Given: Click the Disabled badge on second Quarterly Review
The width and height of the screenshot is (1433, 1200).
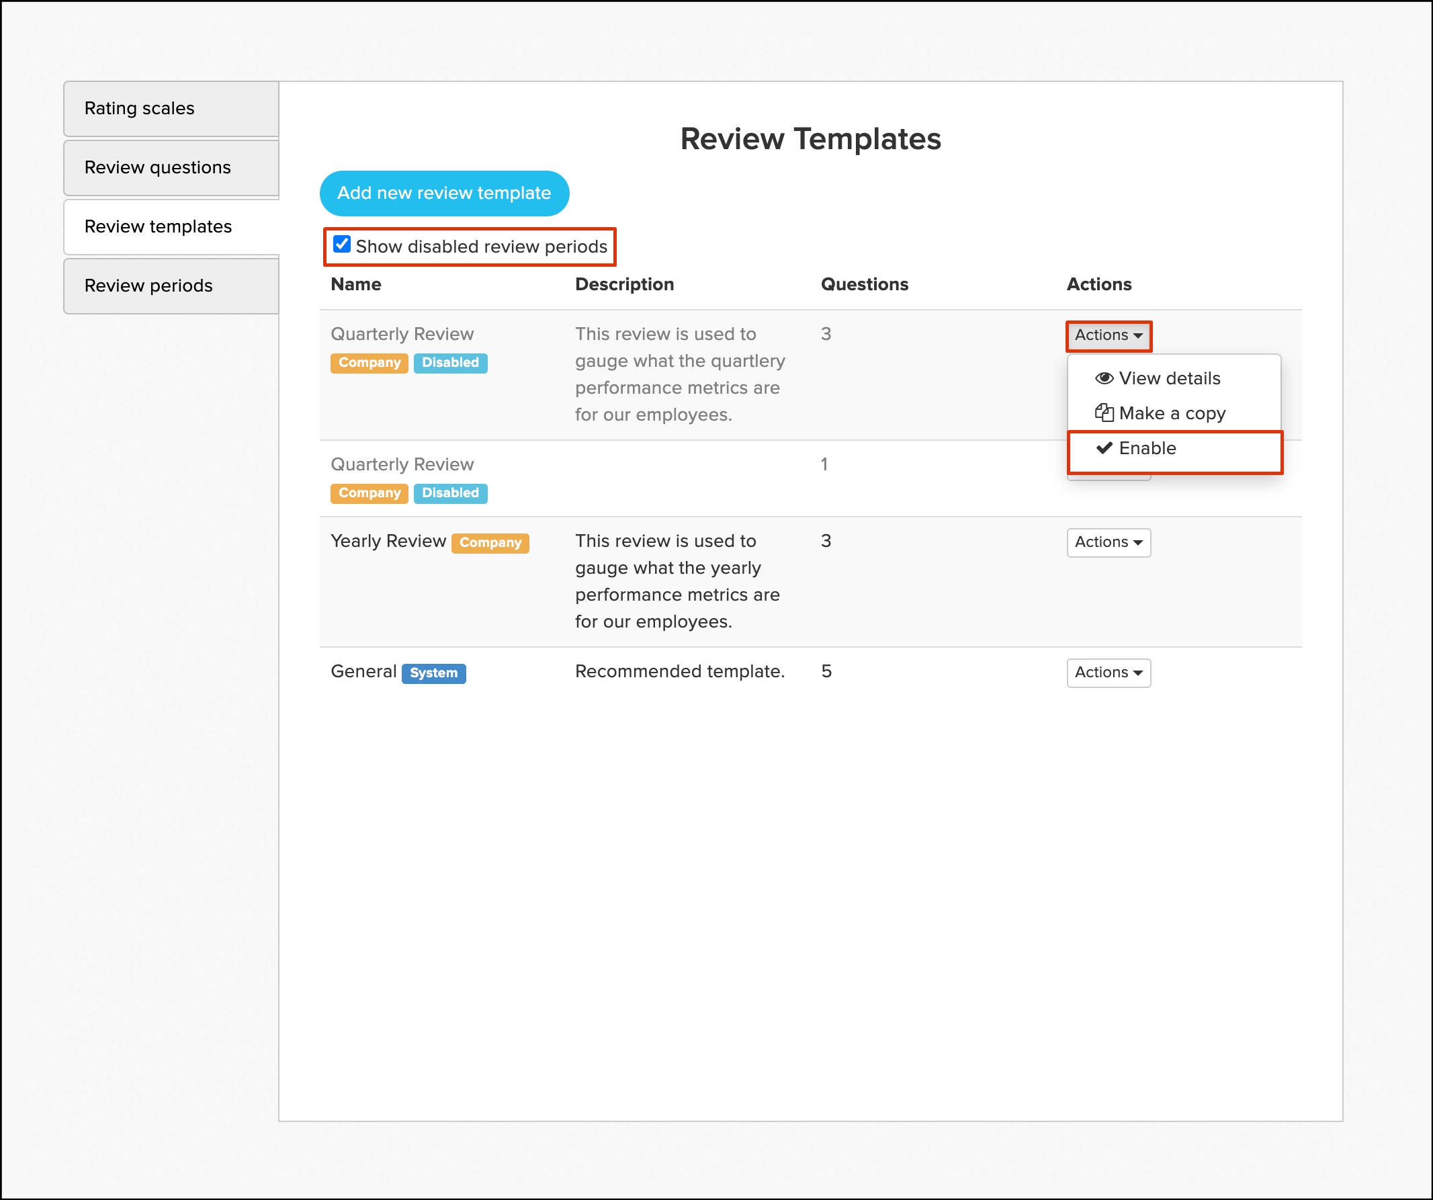Looking at the screenshot, I should click(449, 492).
